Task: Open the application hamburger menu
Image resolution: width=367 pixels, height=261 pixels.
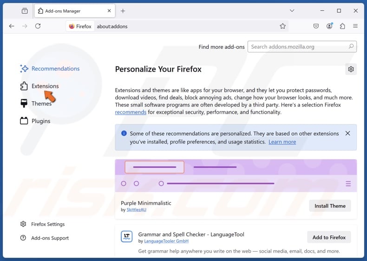Action: click(x=355, y=26)
